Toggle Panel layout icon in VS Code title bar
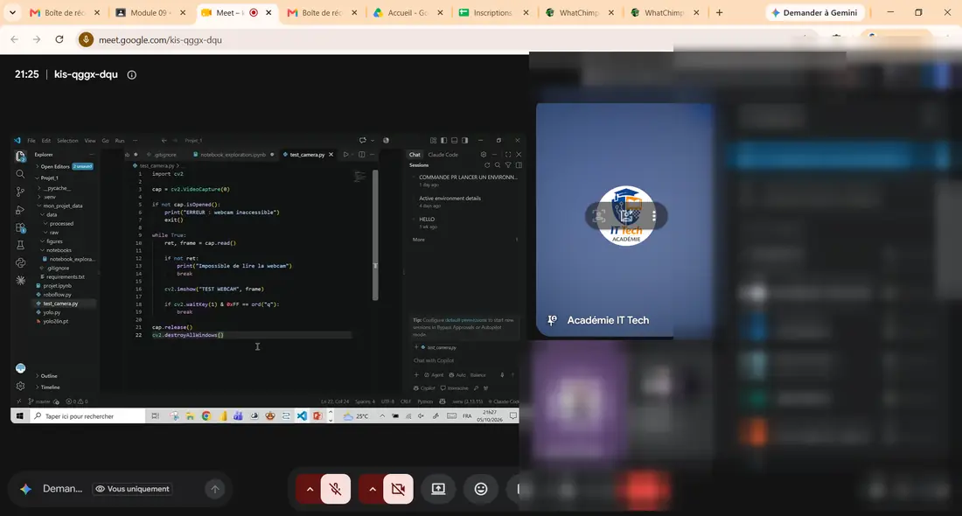Screen dimensions: 962x516 tap(454, 141)
